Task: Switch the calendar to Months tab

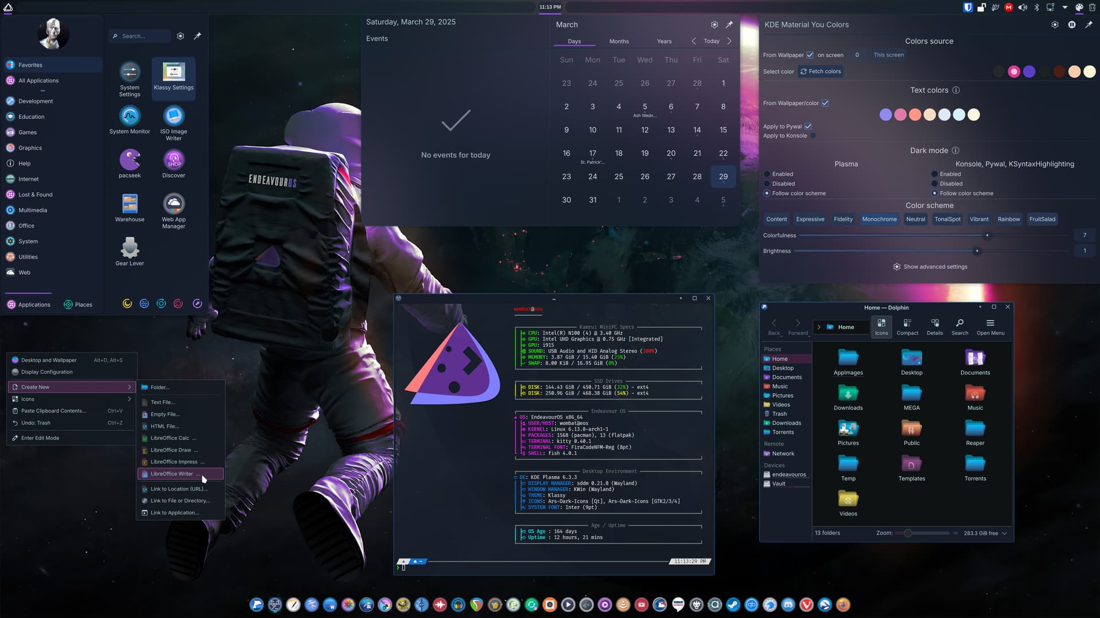Action: [x=619, y=41]
